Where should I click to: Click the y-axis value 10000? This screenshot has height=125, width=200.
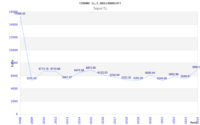13,50
